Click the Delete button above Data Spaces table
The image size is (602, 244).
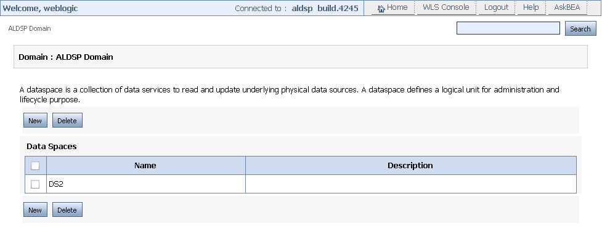[x=67, y=121]
